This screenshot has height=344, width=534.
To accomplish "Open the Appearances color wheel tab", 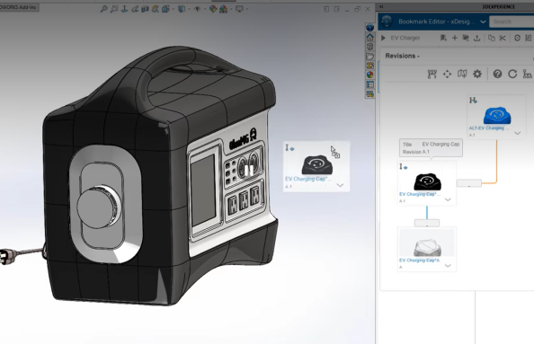I will (x=369, y=75).
